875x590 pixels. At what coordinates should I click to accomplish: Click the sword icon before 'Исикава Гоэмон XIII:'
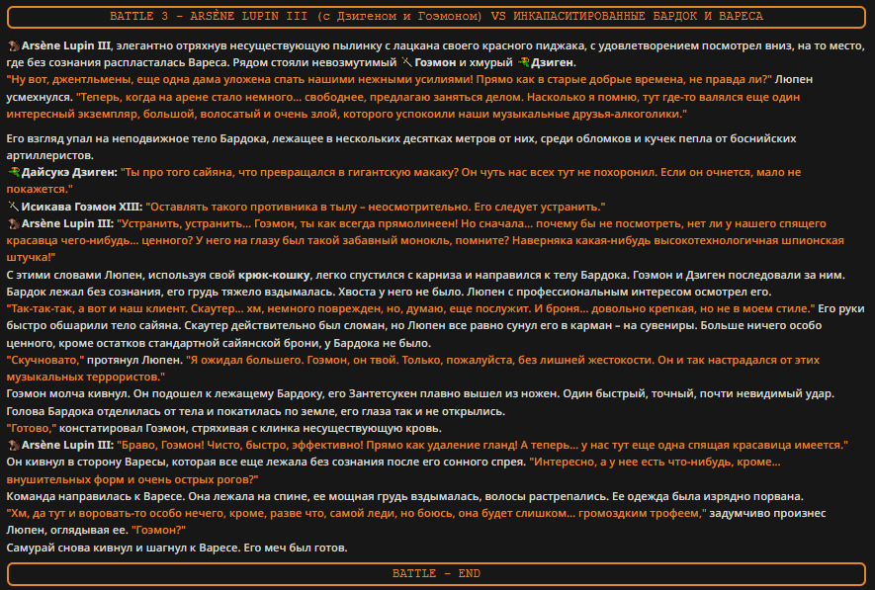(14, 207)
